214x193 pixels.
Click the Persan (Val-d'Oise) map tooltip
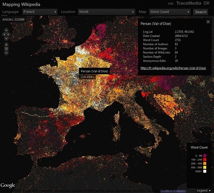point(95,71)
